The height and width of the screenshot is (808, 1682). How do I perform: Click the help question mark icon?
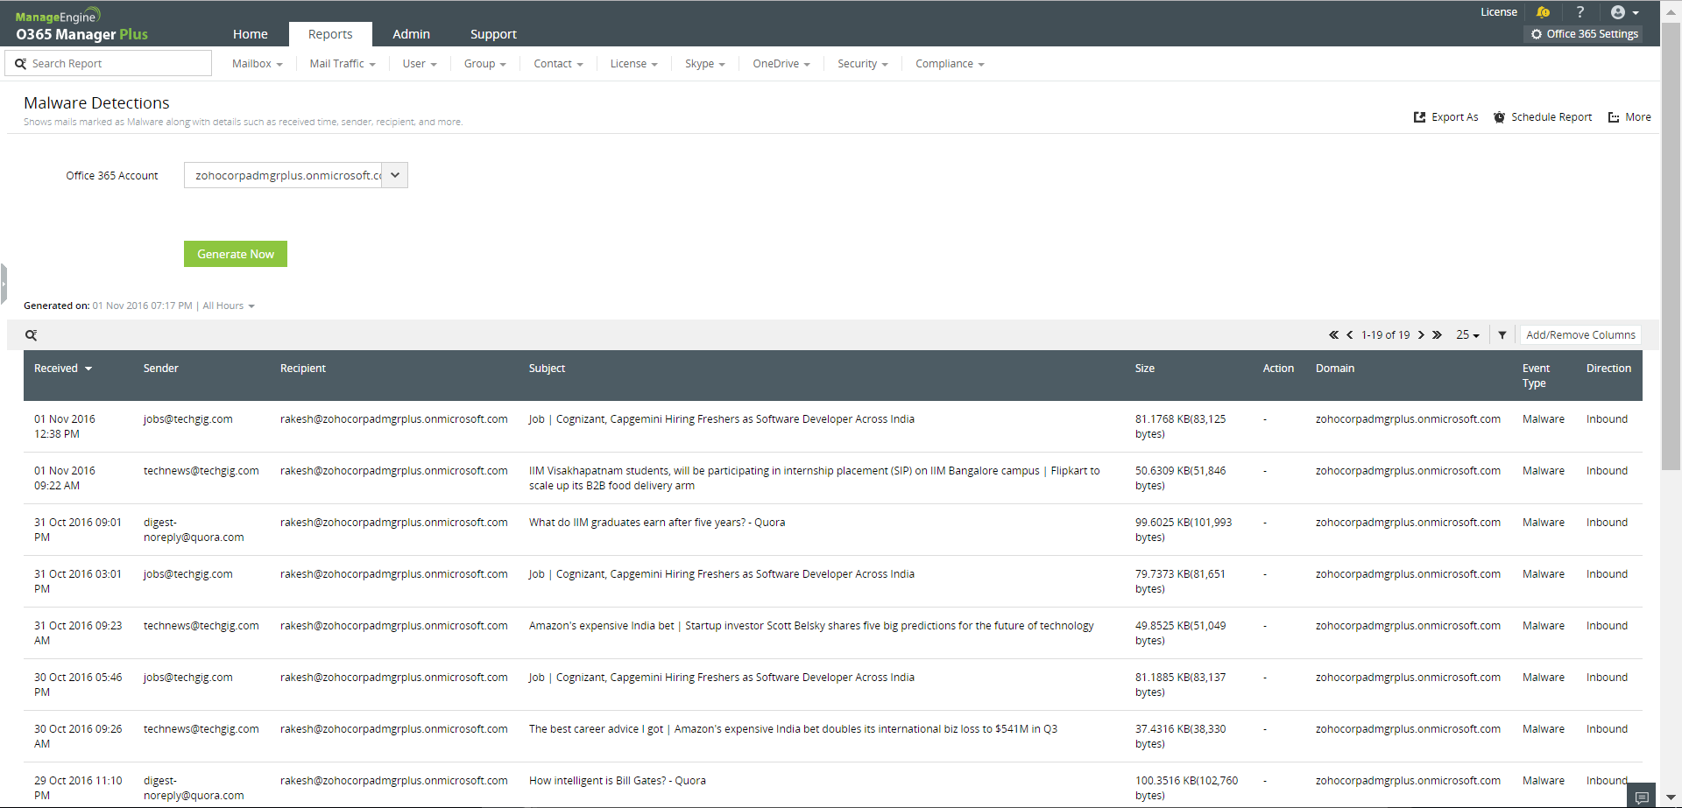1580,12
